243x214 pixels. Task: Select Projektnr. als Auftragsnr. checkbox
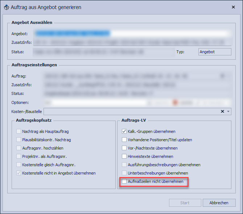pos(19,156)
